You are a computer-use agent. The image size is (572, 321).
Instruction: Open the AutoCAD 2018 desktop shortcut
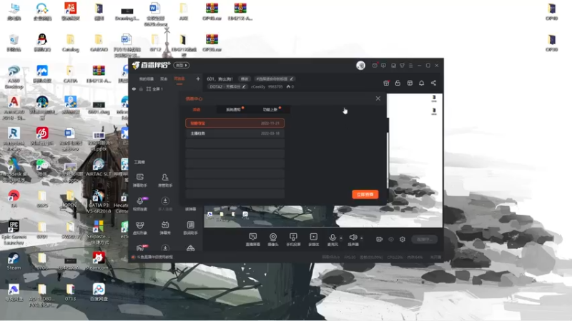(x=14, y=108)
